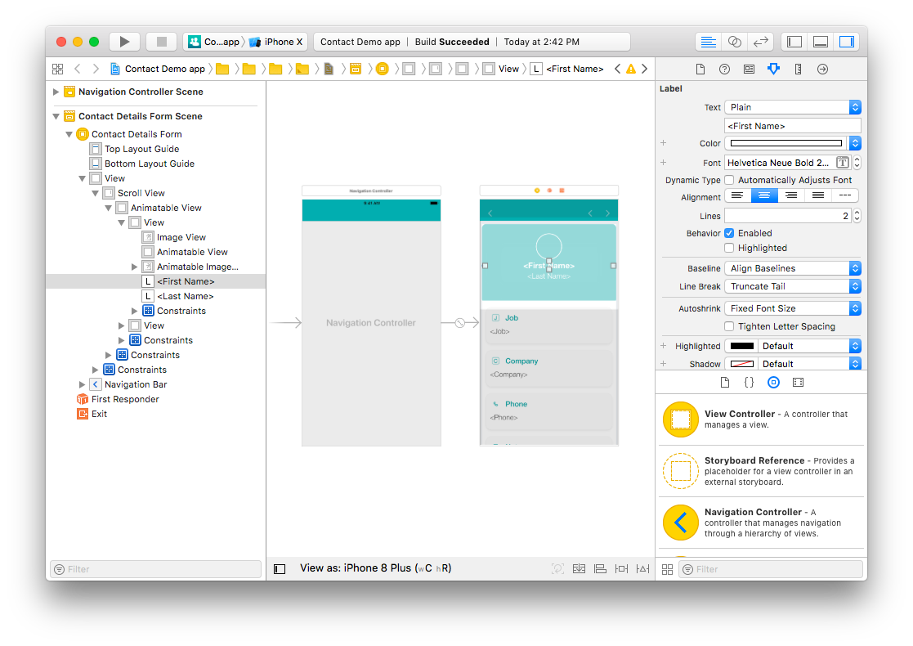The image size is (913, 646).
Task: Collapse the Scroll View node
Action: 95,193
